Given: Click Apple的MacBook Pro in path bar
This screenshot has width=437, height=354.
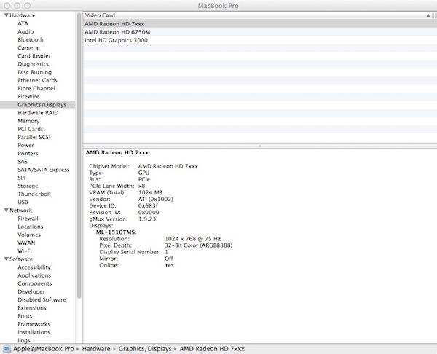Looking at the screenshot, I should click(x=43, y=349).
